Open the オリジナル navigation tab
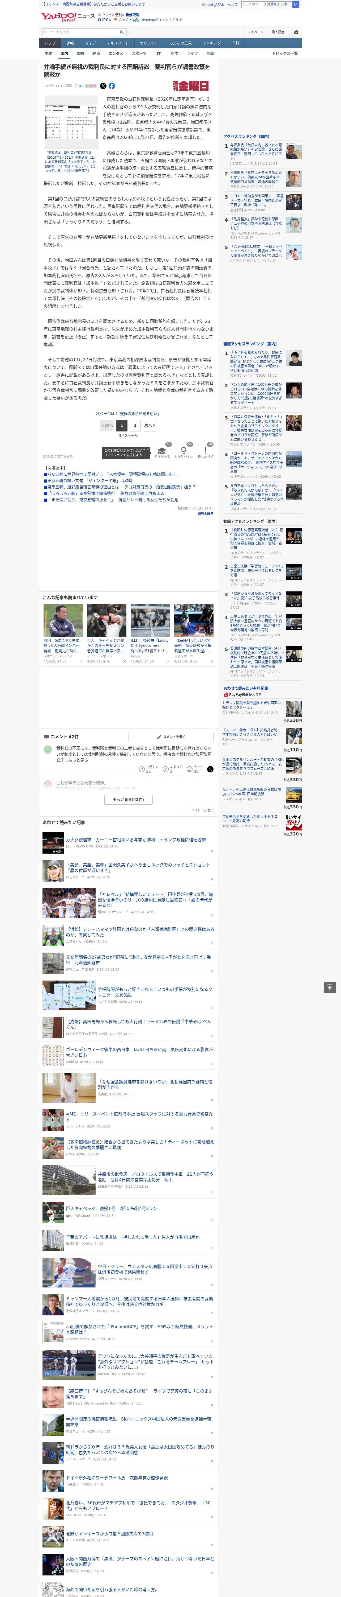The height and width of the screenshot is (1597, 341). tap(149, 43)
